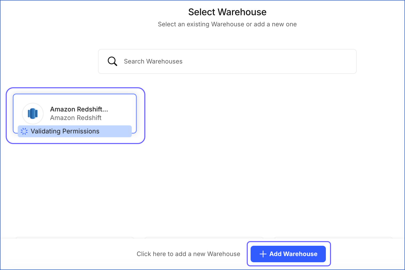Screen dimensions: 405x270
Task: Click the Validating Permissions spinner icon
Action: tap(24, 131)
